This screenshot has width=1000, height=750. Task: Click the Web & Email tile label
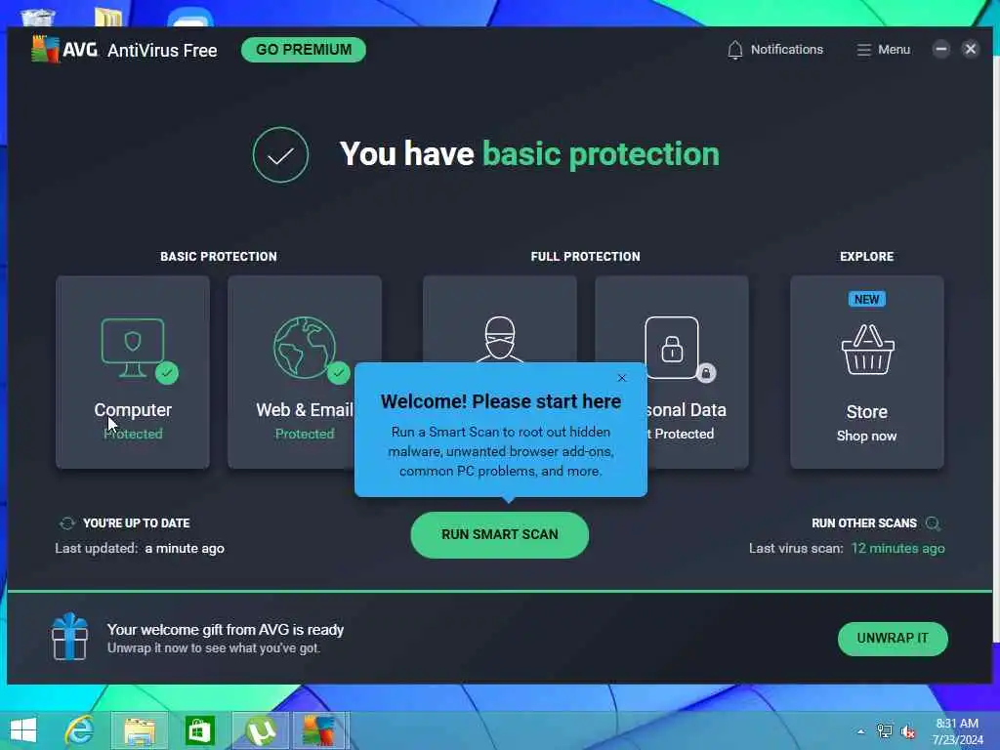305,409
